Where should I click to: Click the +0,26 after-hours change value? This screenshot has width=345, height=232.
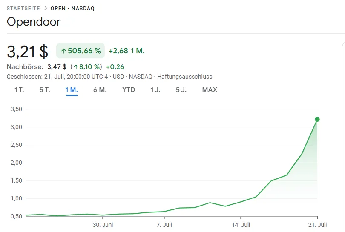point(115,67)
